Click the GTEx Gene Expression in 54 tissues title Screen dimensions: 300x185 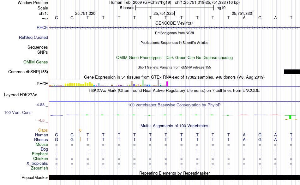click(174, 77)
